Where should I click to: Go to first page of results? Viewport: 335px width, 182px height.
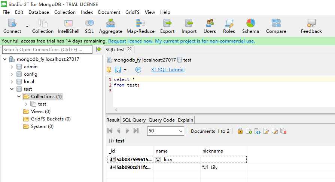tap(110, 131)
